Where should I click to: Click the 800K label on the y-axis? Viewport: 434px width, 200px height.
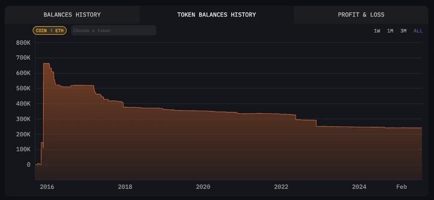click(x=23, y=42)
